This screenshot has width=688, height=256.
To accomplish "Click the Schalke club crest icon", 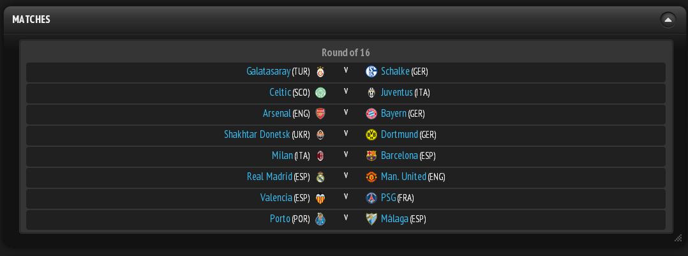I will pos(371,72).
